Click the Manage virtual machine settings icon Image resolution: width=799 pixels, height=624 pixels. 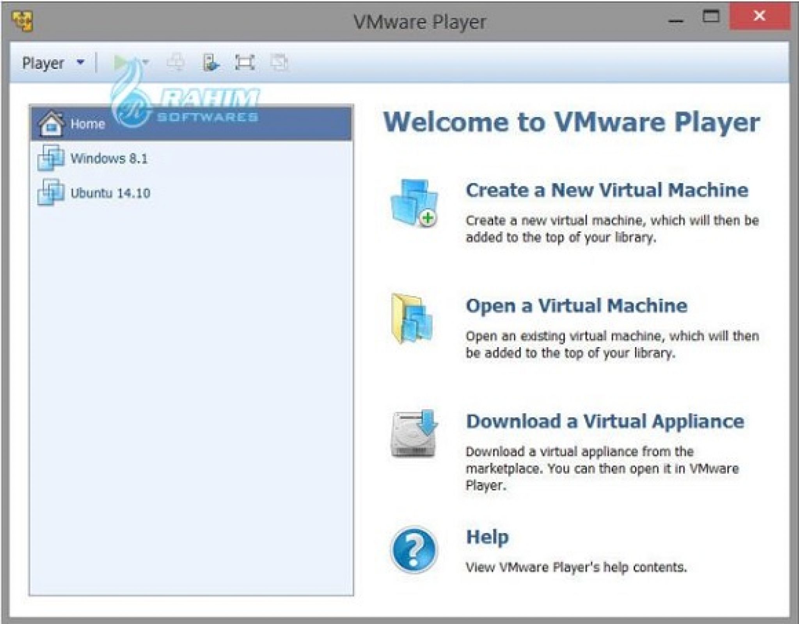pyautogui.click(x=211, y=62)
